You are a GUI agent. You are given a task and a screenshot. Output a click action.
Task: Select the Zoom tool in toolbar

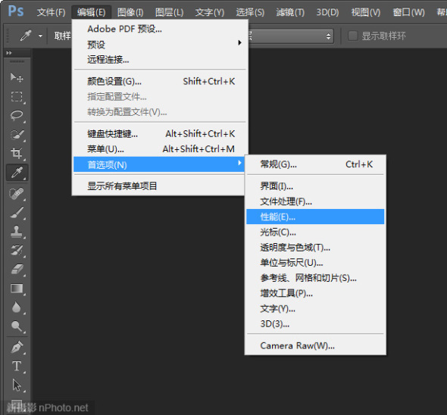click(17, 326)
